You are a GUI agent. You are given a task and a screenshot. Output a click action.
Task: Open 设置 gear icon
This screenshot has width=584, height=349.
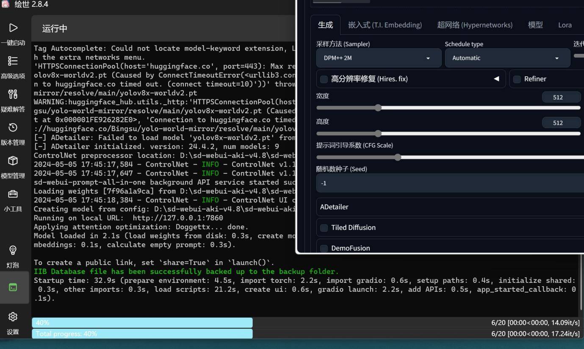(x=13, y=317)
